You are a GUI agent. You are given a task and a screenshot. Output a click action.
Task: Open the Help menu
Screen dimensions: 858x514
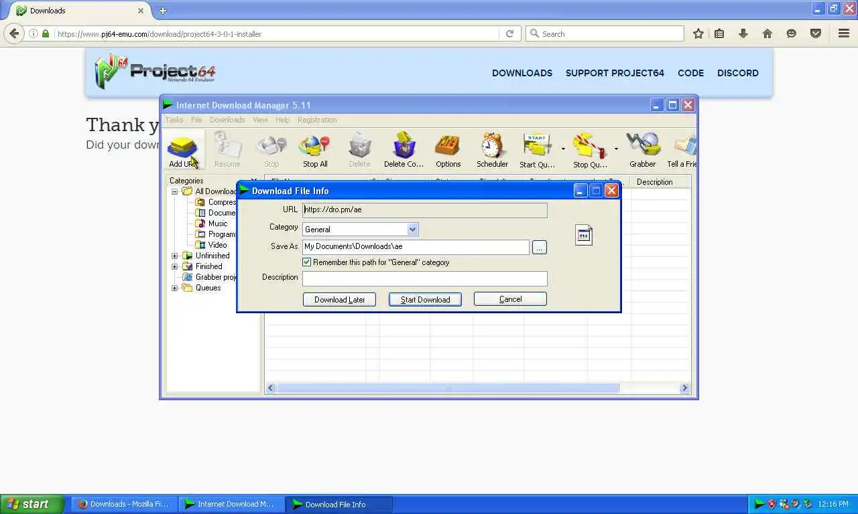(x=283, y=120)
